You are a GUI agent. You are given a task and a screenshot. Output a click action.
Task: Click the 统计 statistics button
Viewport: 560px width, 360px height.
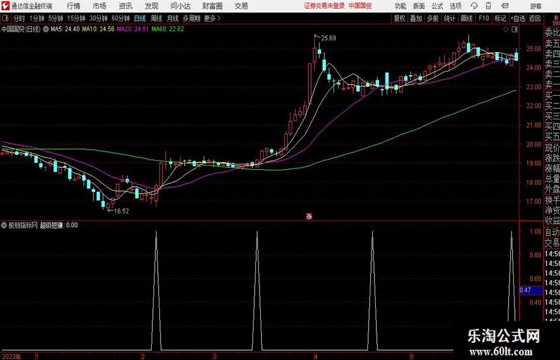[x=449, y=18]
